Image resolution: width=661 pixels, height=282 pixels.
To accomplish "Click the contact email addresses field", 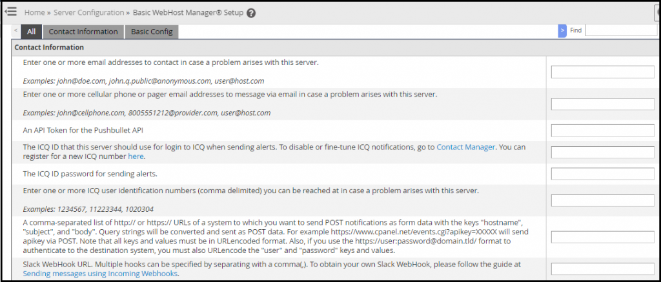I will click(x=603, y=72).
